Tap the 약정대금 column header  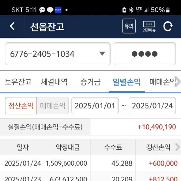click(x=68, y=147)
